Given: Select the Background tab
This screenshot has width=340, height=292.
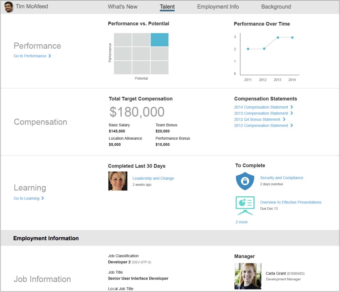Looking at the screenshot, I should coord(276,7).
